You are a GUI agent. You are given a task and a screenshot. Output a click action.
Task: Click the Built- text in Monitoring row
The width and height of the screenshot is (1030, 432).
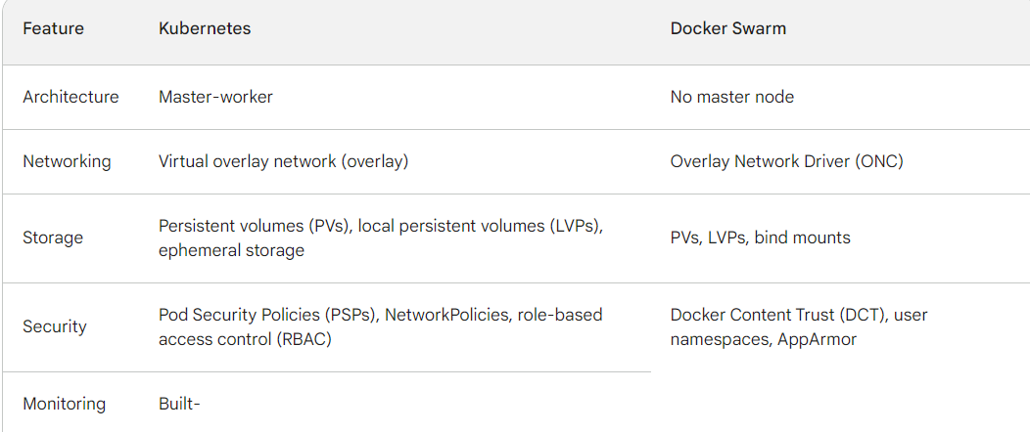(179, 404)
